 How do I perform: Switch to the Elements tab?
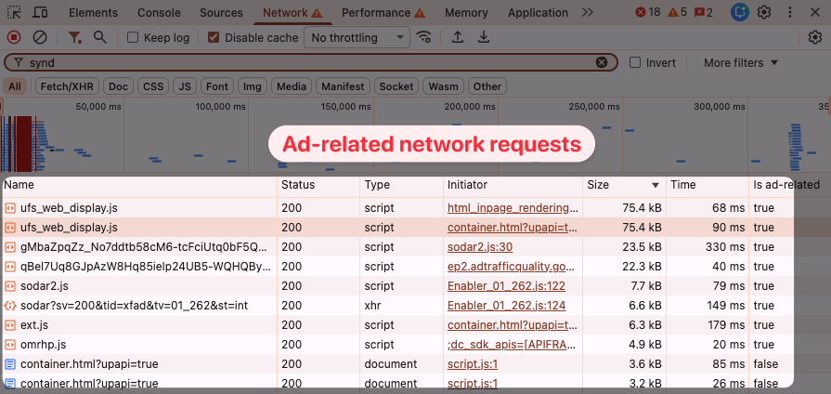pyautogui.click(x=93, y=13)
